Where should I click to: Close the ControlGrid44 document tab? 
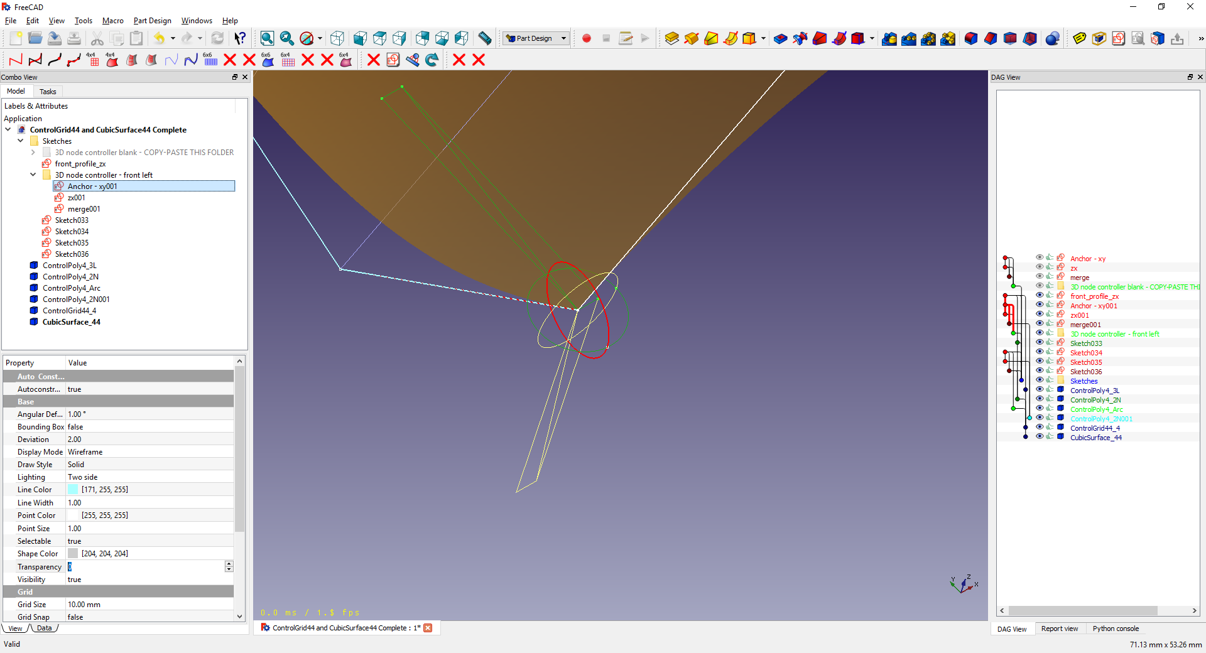428,628
